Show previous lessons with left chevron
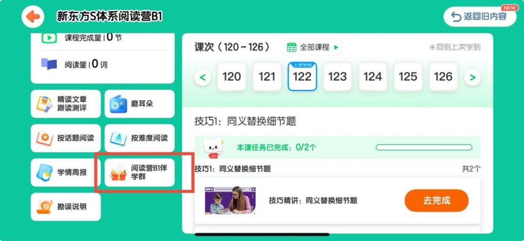 pyautogui.click(x=203, y=77)
